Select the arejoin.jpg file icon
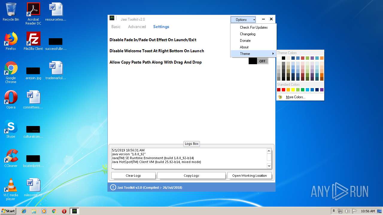 coord(33,73)
